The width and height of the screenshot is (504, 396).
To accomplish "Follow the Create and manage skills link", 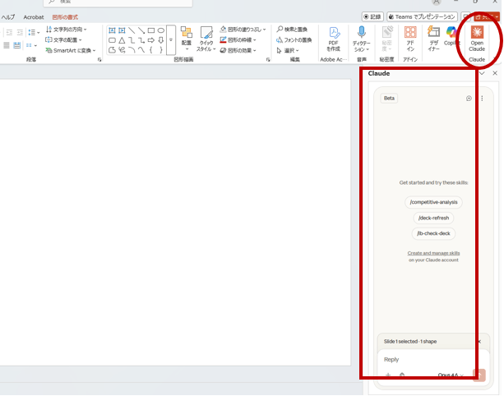I will [x=433, y=253].
